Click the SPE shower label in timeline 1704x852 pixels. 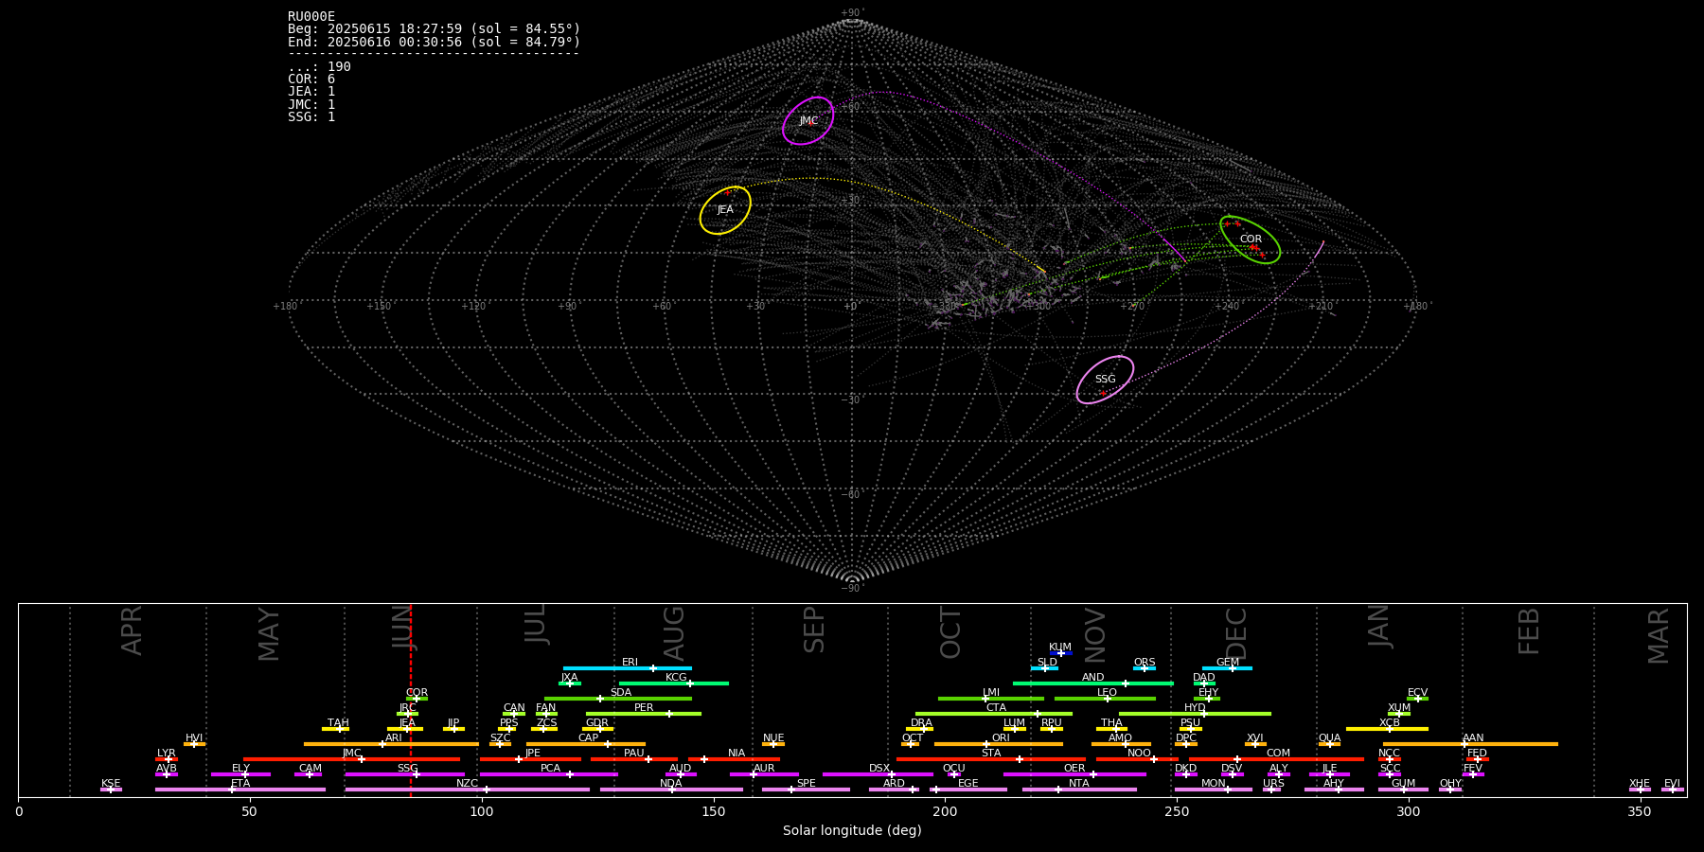click(806, 784)
